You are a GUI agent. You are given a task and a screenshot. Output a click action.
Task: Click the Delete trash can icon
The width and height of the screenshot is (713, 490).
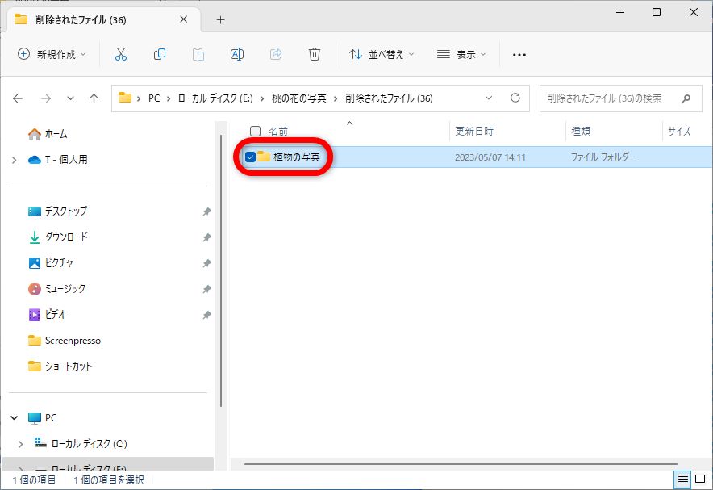[x=315, y=54]
